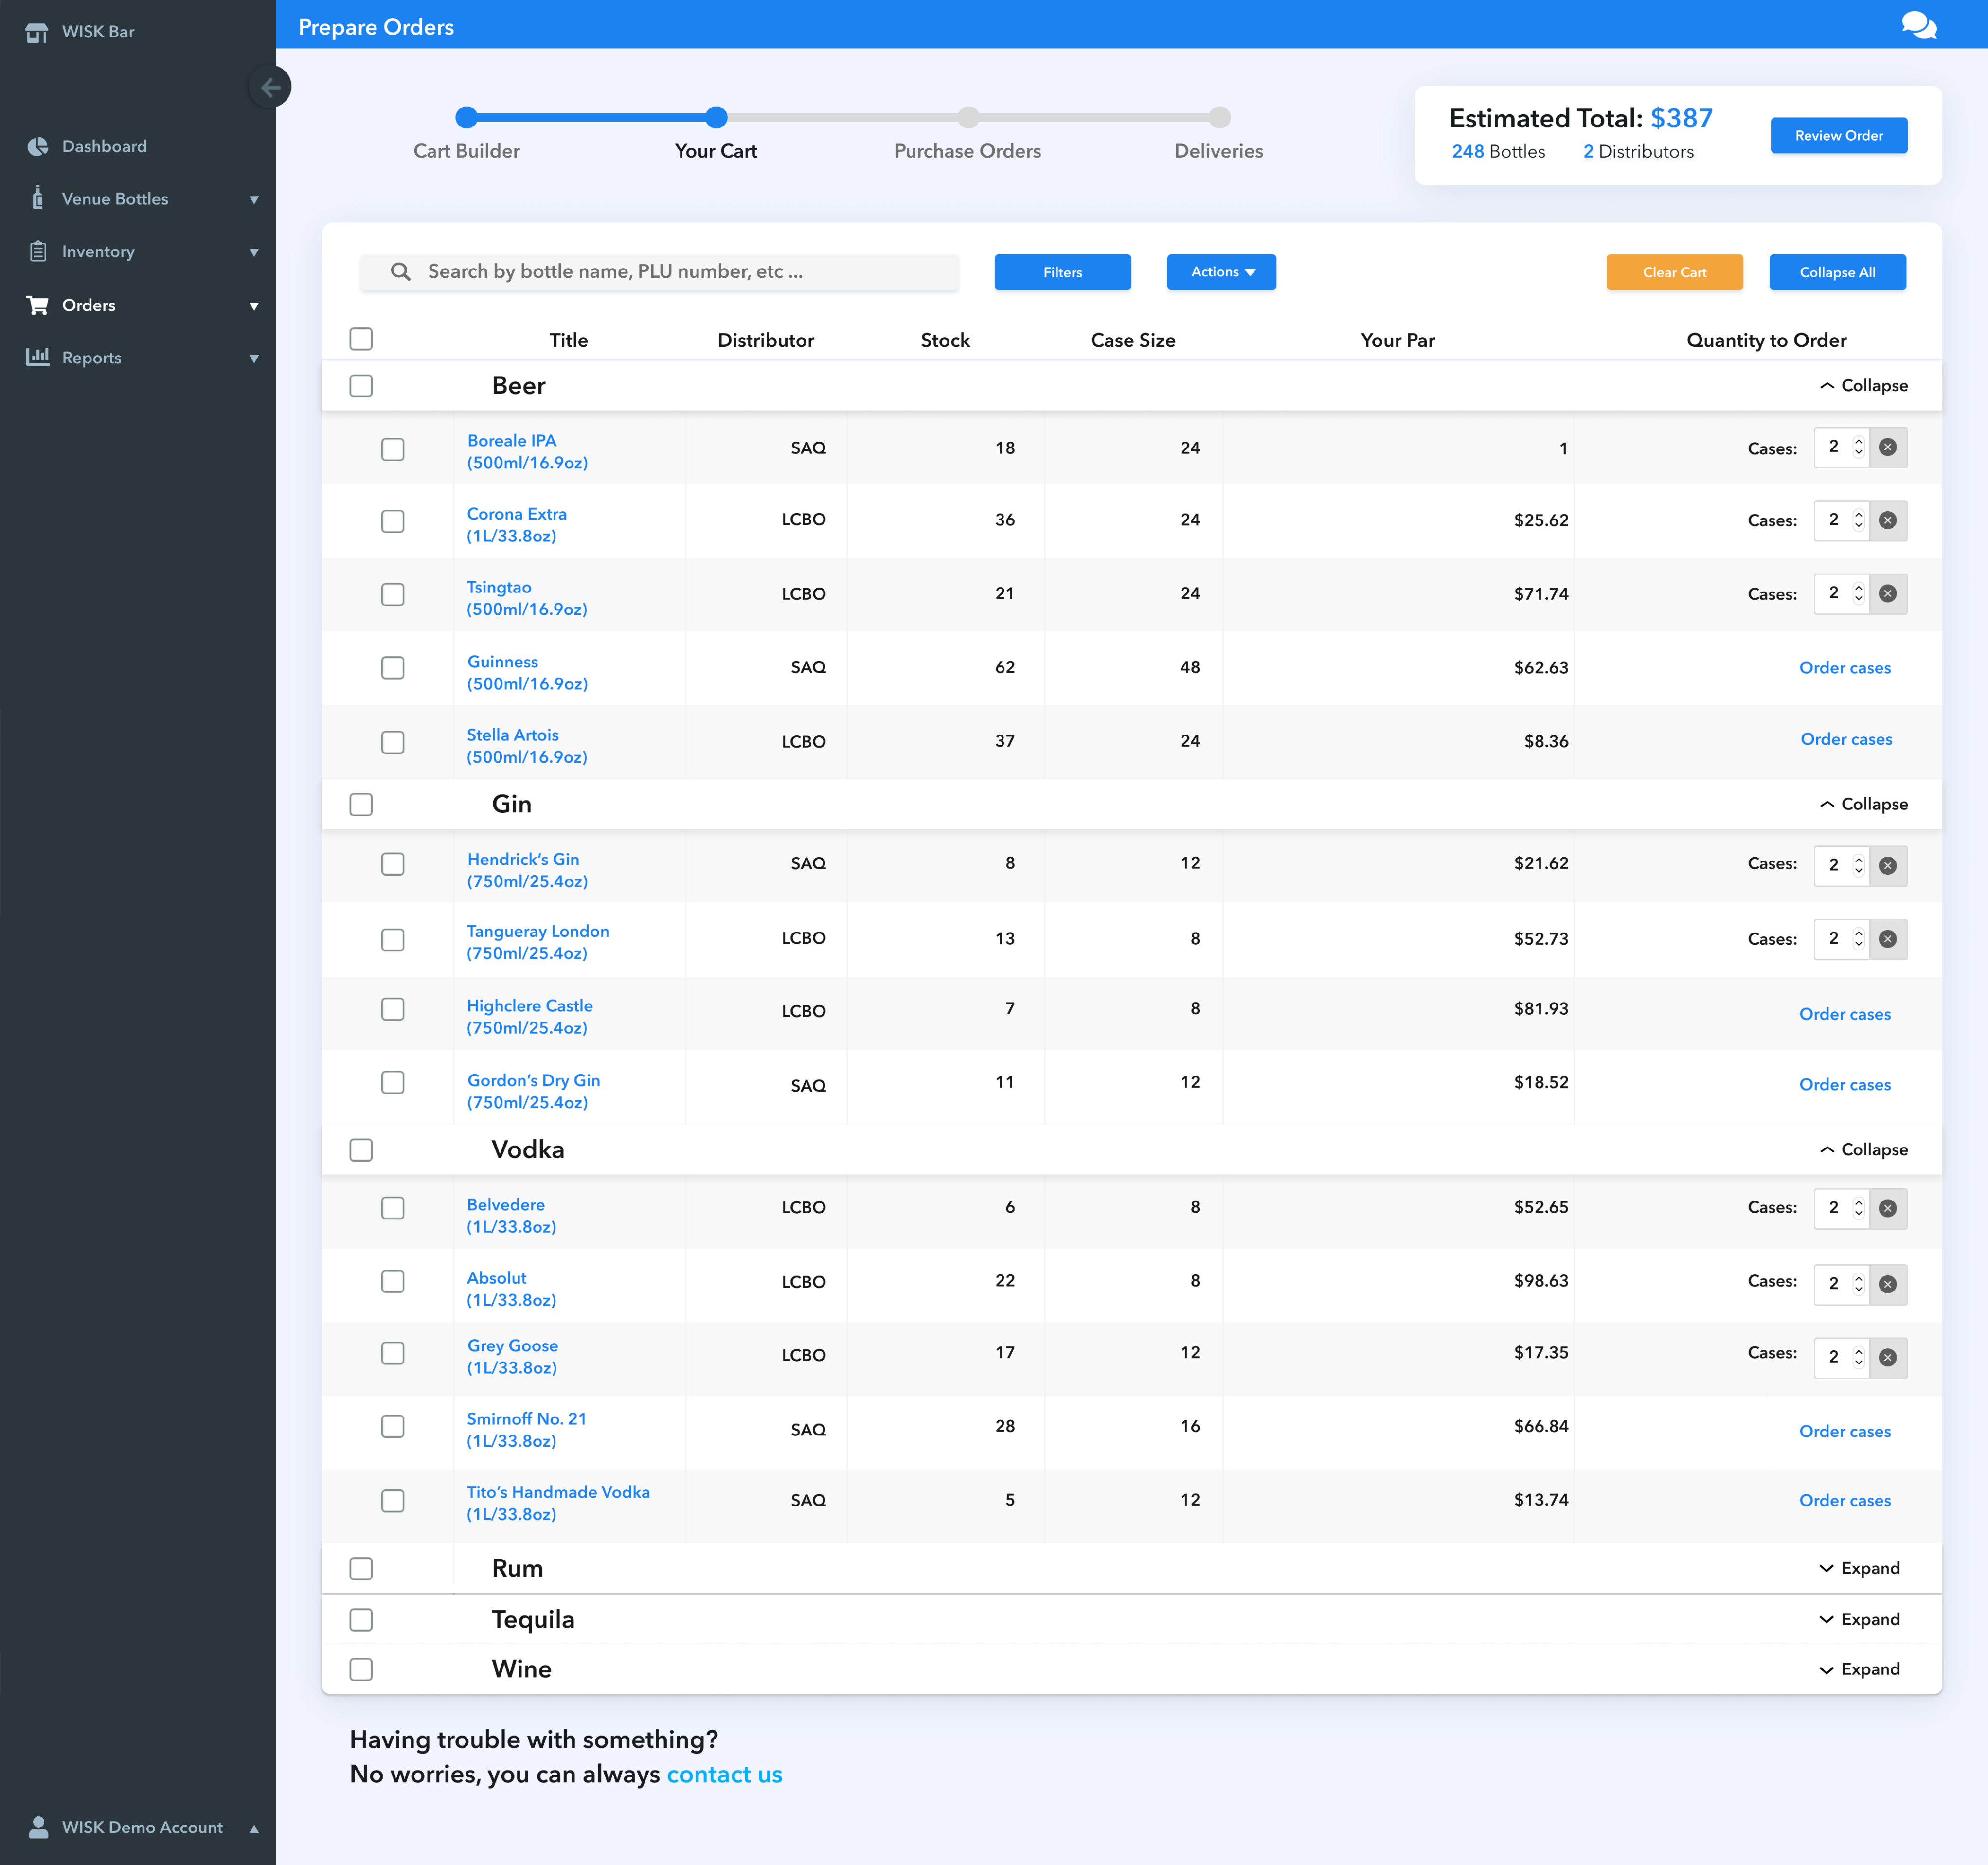
Task: Open the Reports menu item
Action: tap(91, 358)
